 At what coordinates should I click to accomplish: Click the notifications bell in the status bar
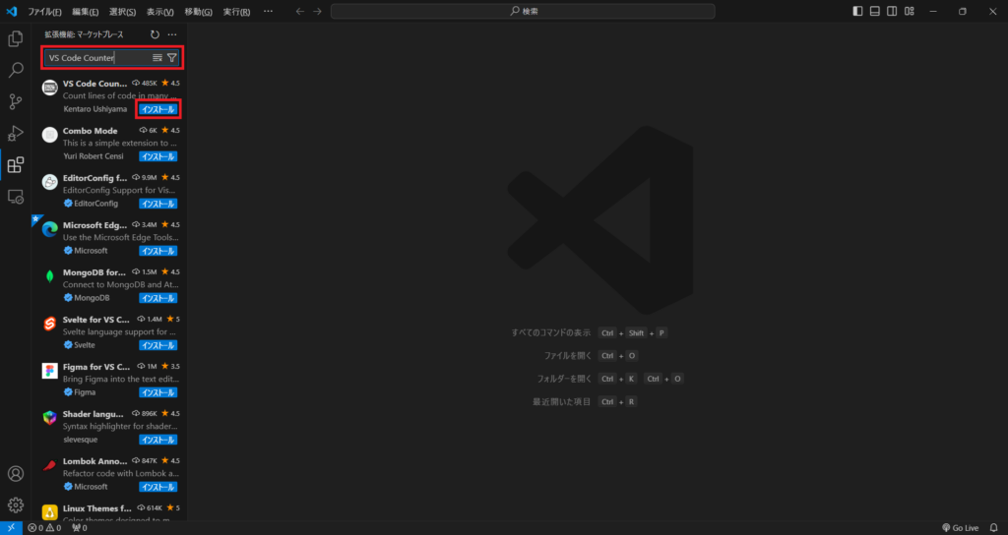(x=995, y=528)
